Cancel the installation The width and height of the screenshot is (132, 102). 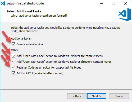tap(119, 96)
